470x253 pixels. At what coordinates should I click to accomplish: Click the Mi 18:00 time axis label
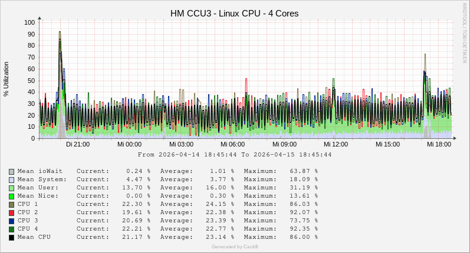coord(439,144)
